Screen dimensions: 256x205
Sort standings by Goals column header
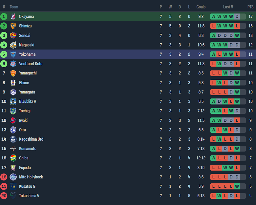click(201, 7)
